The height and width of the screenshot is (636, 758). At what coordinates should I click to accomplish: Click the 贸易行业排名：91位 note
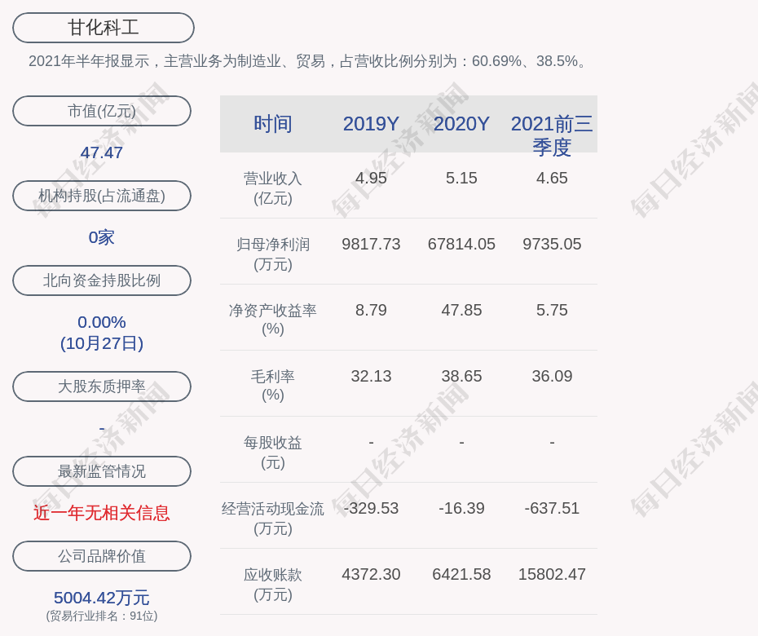tap(102, 616)
